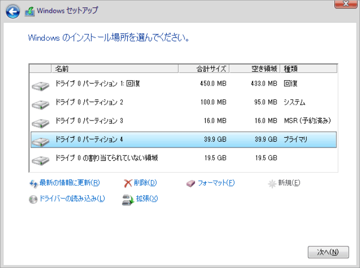
Task: Click the 新規(E) link
Action: tap(289, 183)
